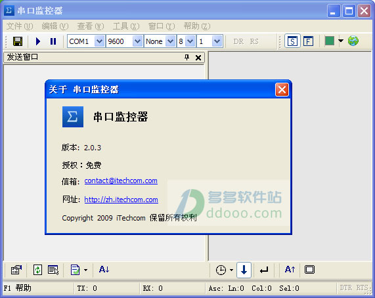375x298 pixels.
Task: Expand the clock timer dropdown arrow
Action: point(231,270)
